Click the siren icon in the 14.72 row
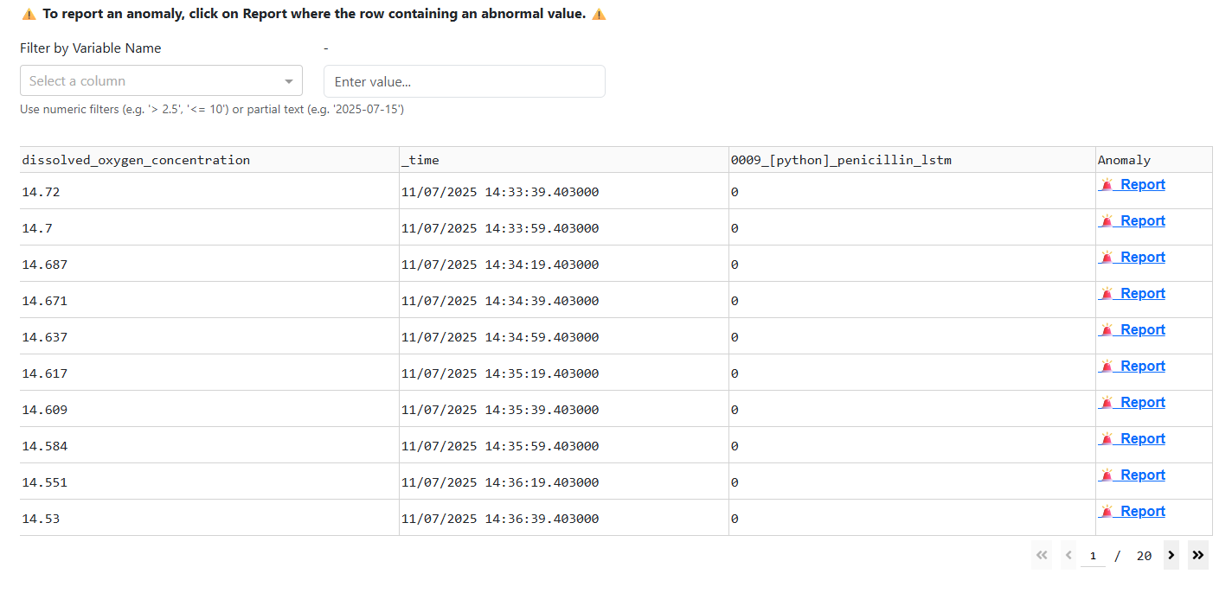The width and height of the screenshot is (1232, 593). click(1107, 184)
